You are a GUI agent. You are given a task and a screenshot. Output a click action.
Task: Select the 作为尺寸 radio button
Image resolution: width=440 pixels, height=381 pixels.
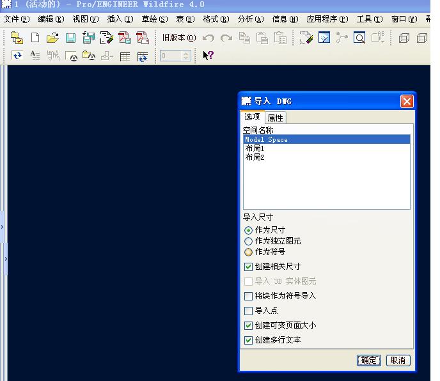(248, 231)
